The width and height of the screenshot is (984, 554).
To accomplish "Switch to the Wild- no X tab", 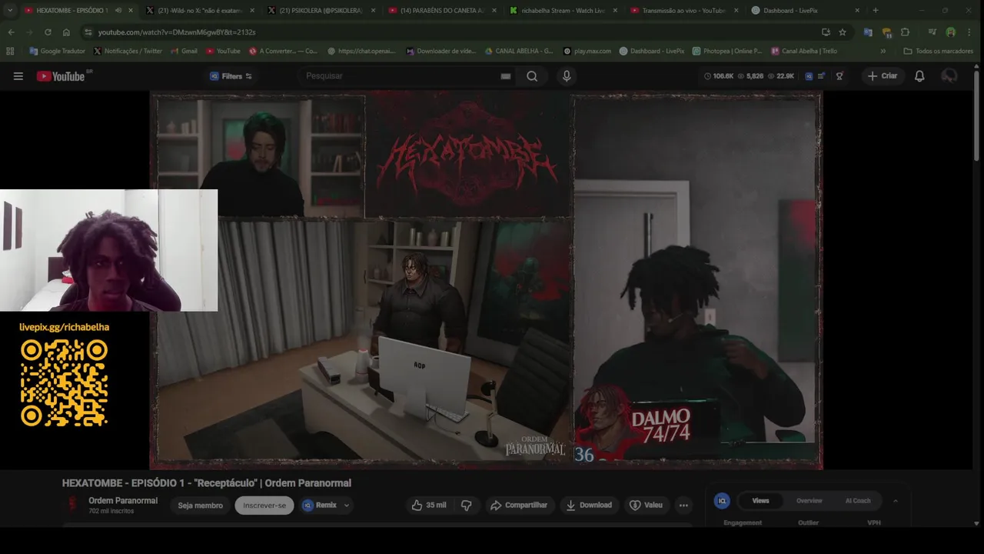I will [200, 11].
